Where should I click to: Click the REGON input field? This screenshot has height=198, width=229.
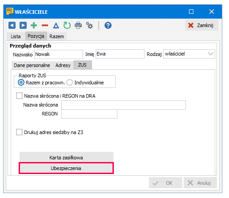click(x=89, y=114)
